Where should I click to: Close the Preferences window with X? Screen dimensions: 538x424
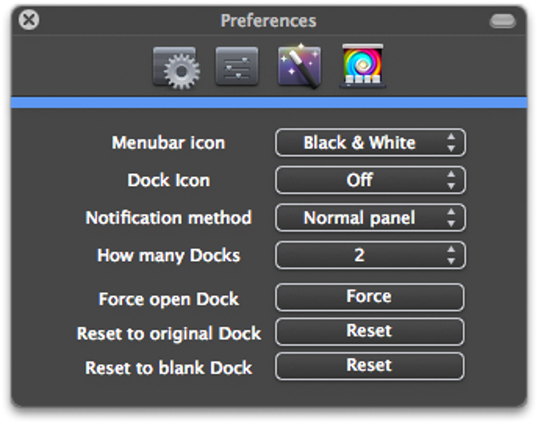coord(28,20)
